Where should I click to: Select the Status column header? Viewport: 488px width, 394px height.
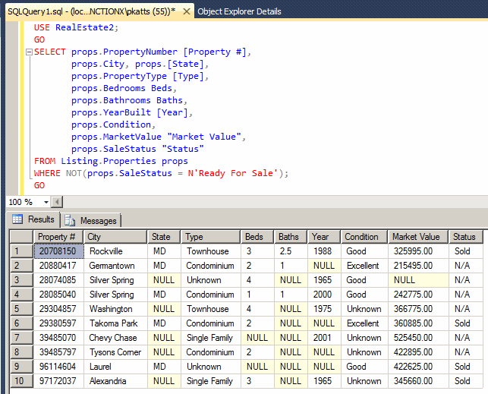pyautogui.click(x=466, y=237)
